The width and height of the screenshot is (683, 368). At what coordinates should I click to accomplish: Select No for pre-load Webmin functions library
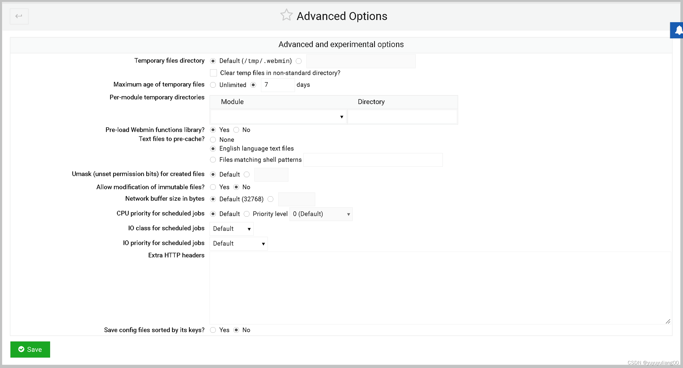(236, 130)
